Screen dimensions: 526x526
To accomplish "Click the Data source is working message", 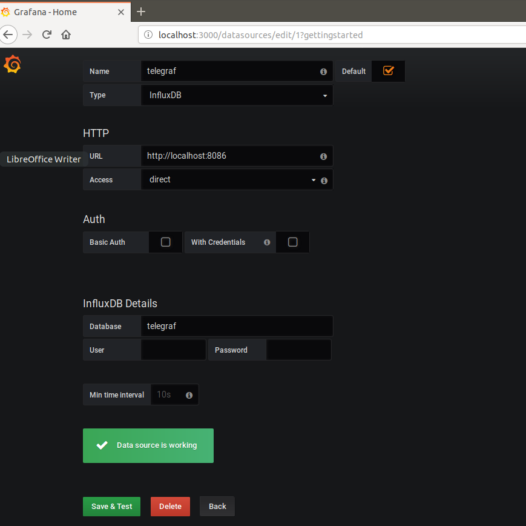I will [148, 445].
